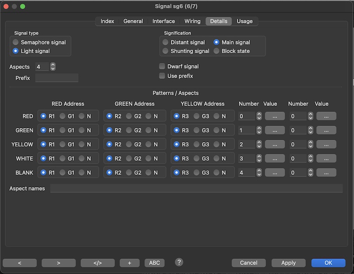Open first Value ellipsis button in RED row
Image resolution: width=354 pixels, height=274 pixels.
coord(275,116)
